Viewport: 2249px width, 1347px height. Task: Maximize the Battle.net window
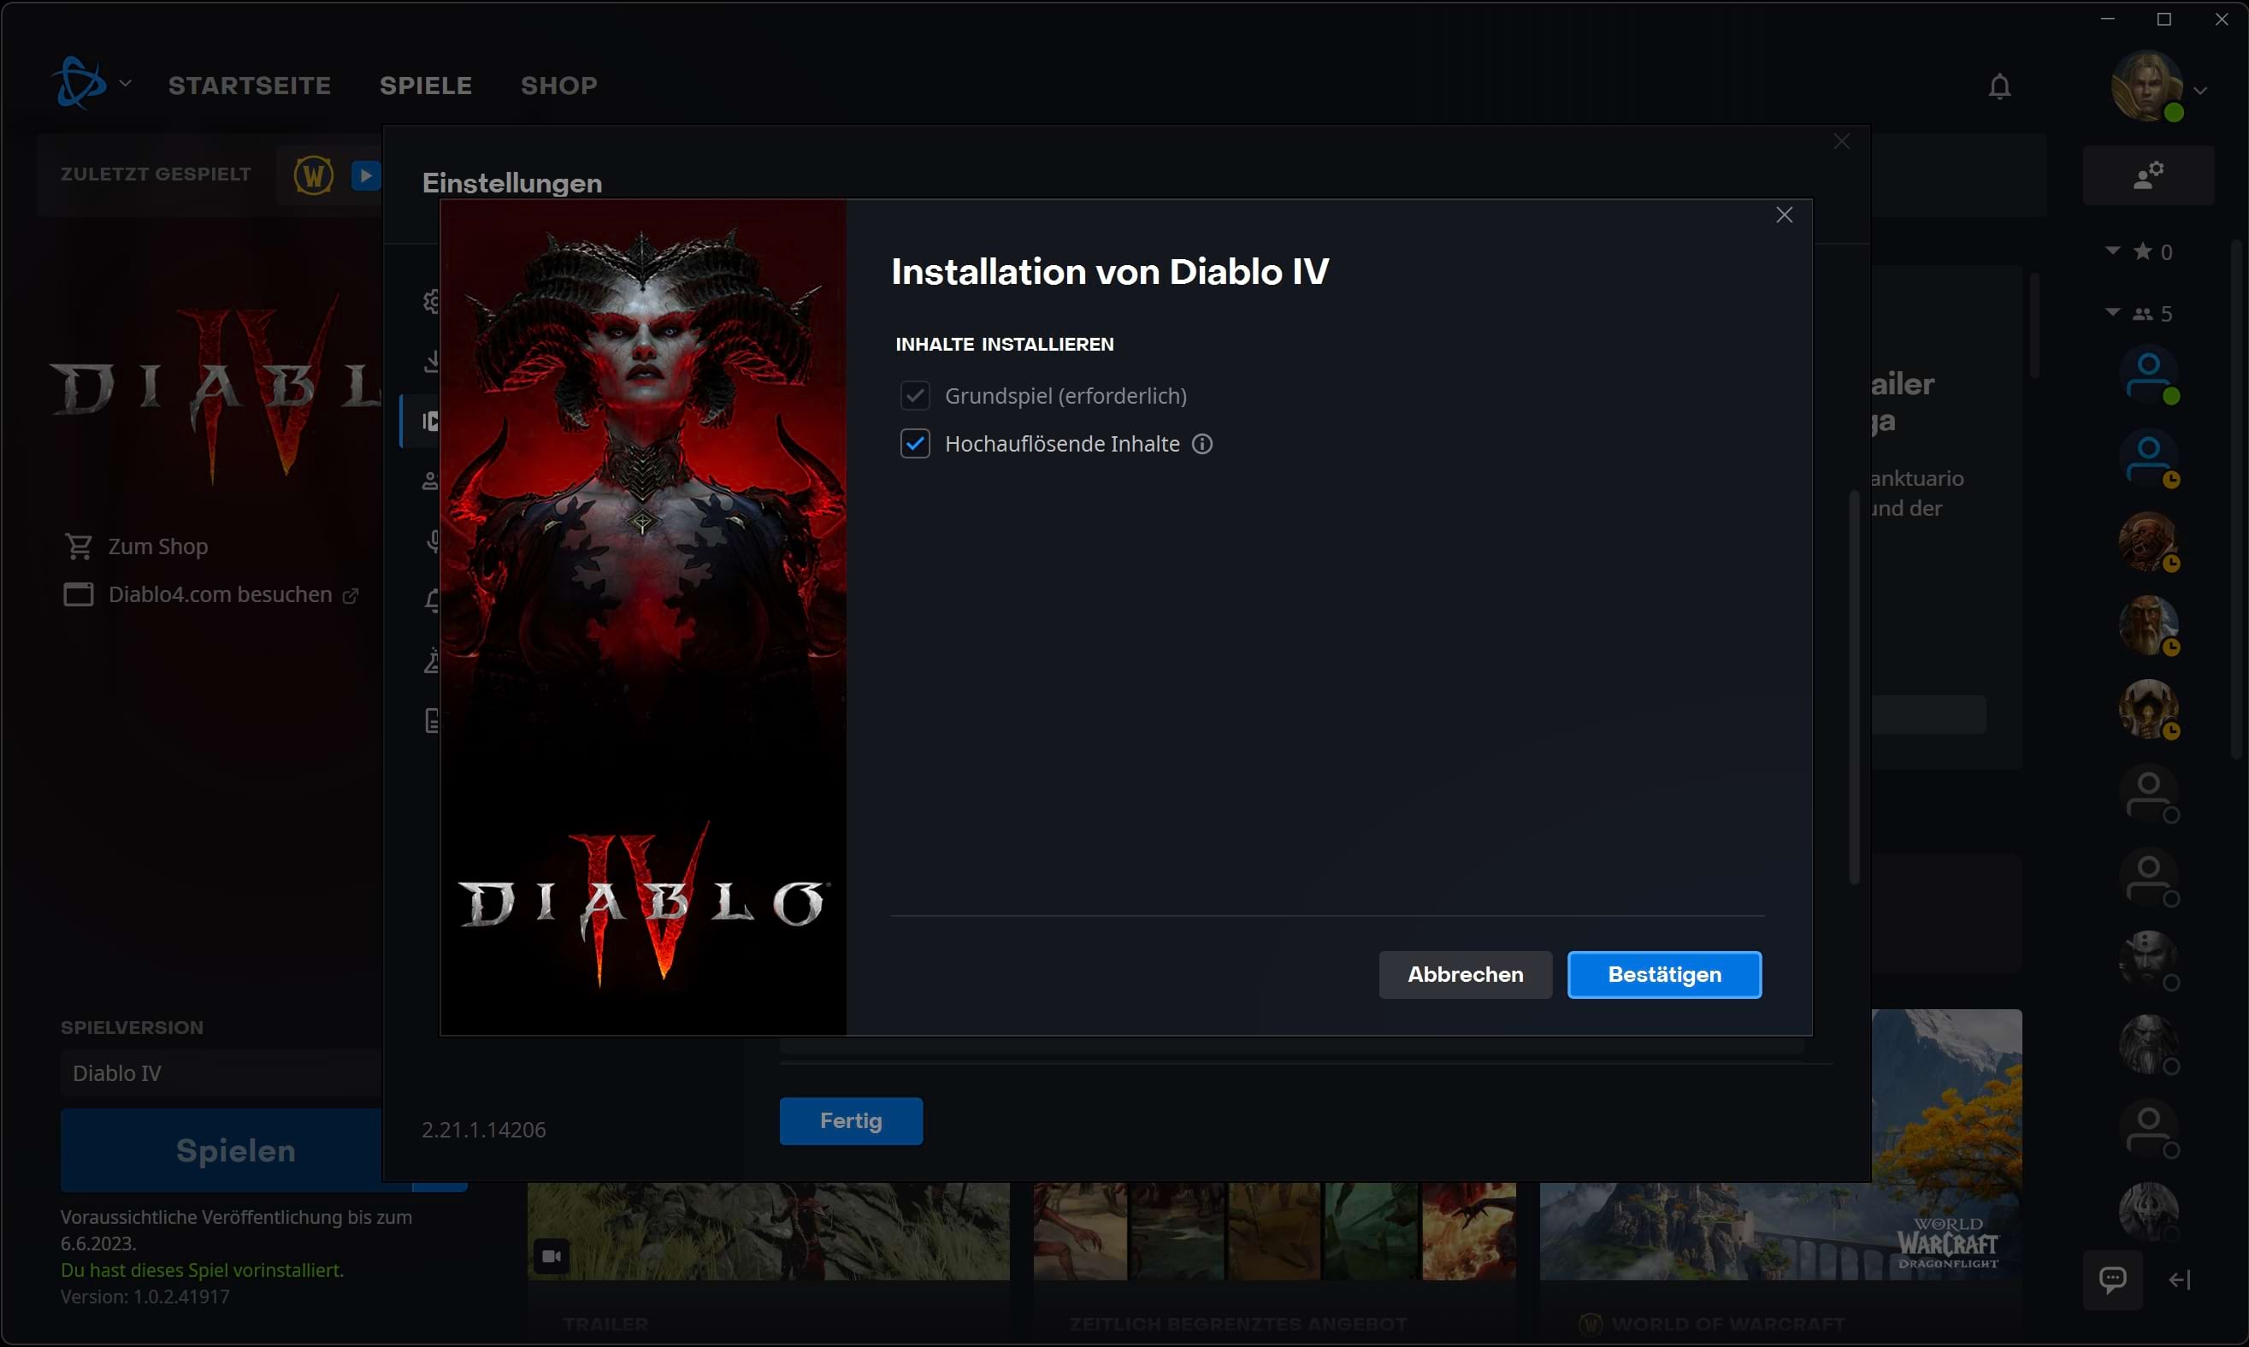click(x=2164, y=19)
